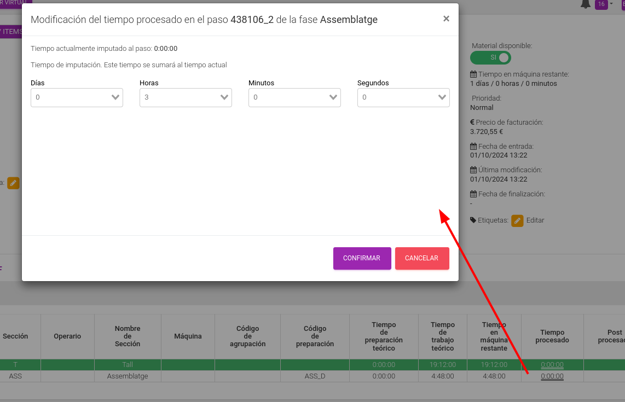Click the Etiquetas edit pencil icon
This screenshot has width=625, height=402.
[517, 220]
